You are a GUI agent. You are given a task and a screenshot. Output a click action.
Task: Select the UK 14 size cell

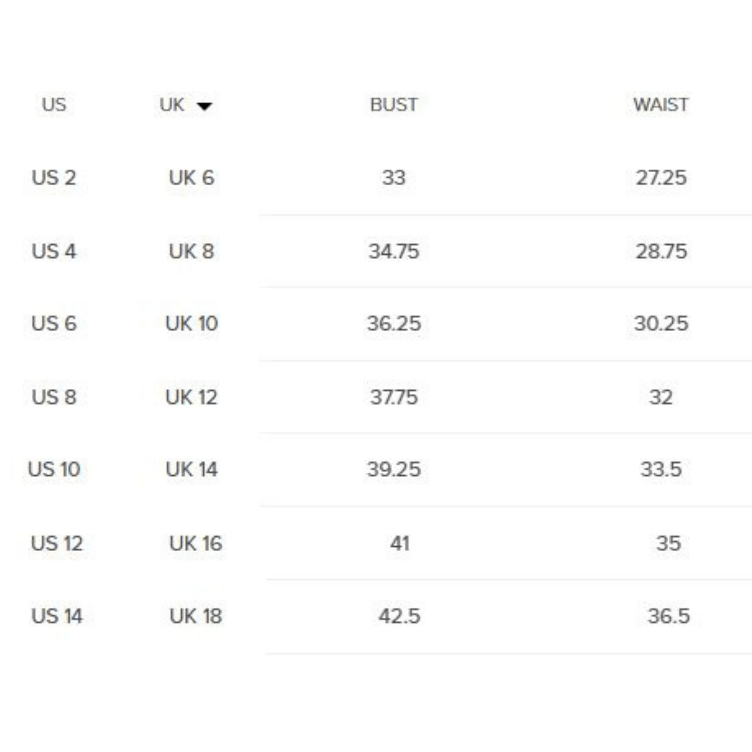(191, 469)
